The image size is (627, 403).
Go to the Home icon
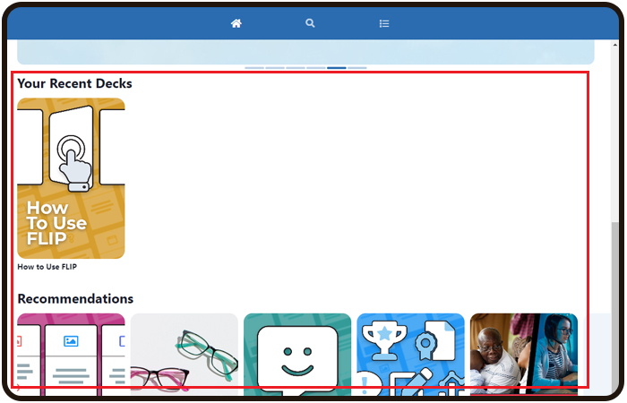(x=236, y=23)
